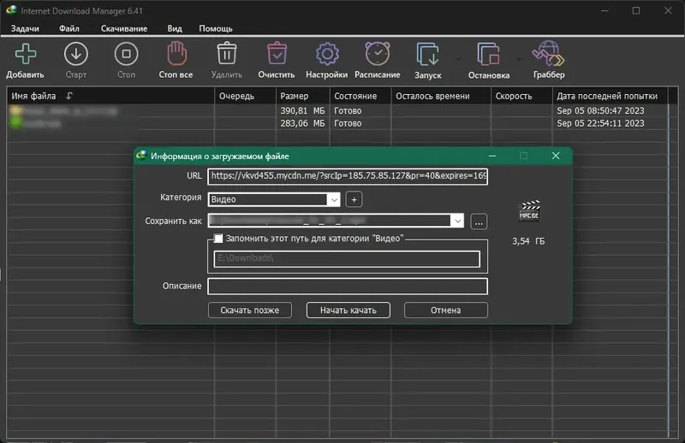685x443 pixels.
Task: Sort by the Состояние column header
Action: pyautogui.click(x=360, y=96)
